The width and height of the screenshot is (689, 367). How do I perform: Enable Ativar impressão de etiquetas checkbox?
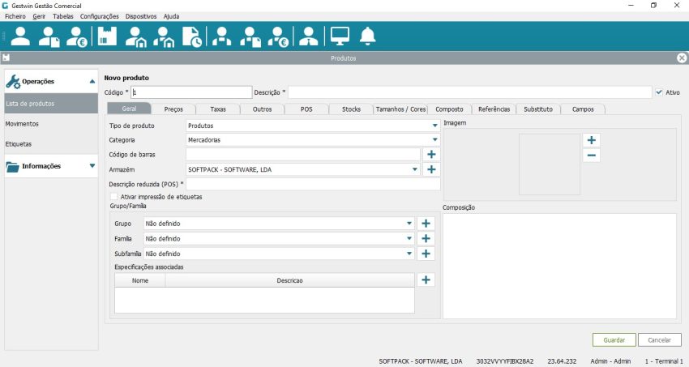(113, 197)
